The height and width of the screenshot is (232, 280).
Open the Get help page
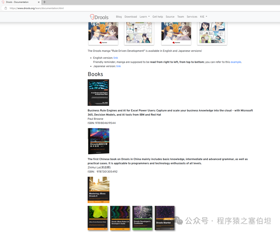(158, 17)
